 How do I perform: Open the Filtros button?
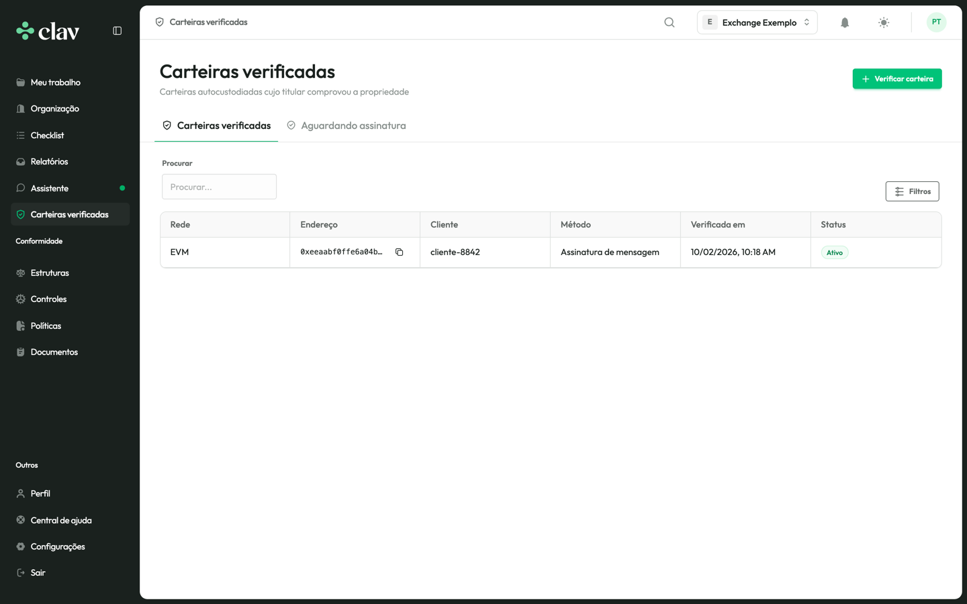tap(912, 191)
